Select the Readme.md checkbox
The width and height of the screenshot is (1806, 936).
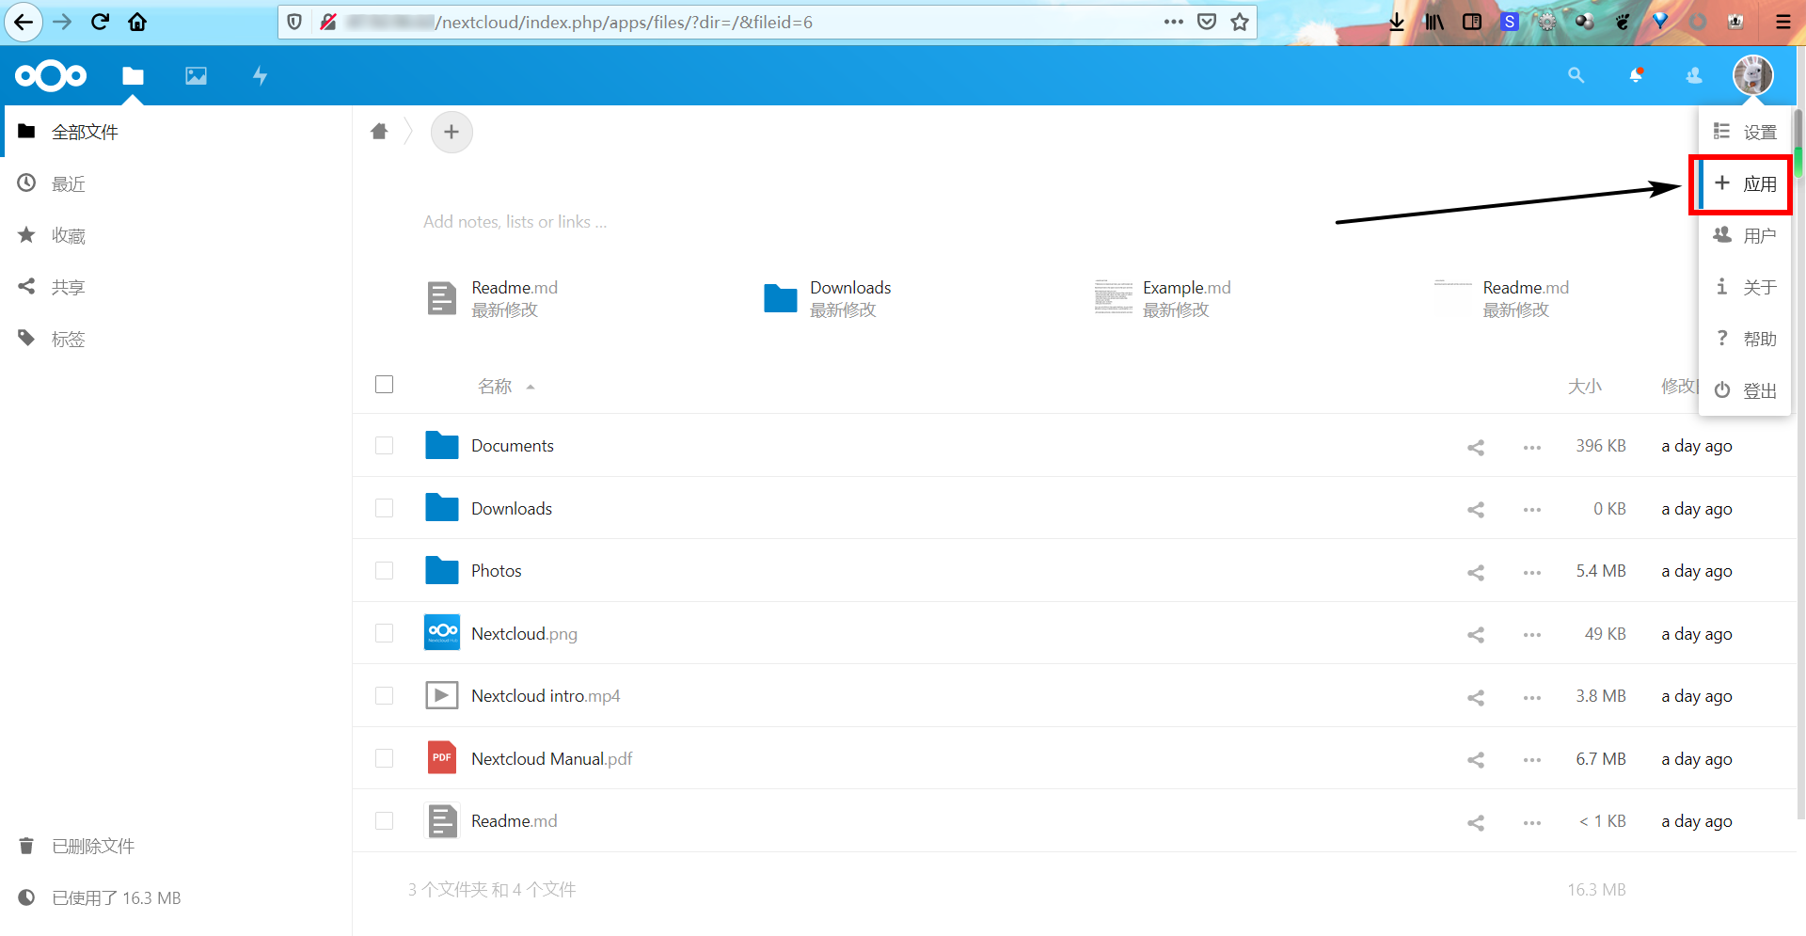(384, 820)
